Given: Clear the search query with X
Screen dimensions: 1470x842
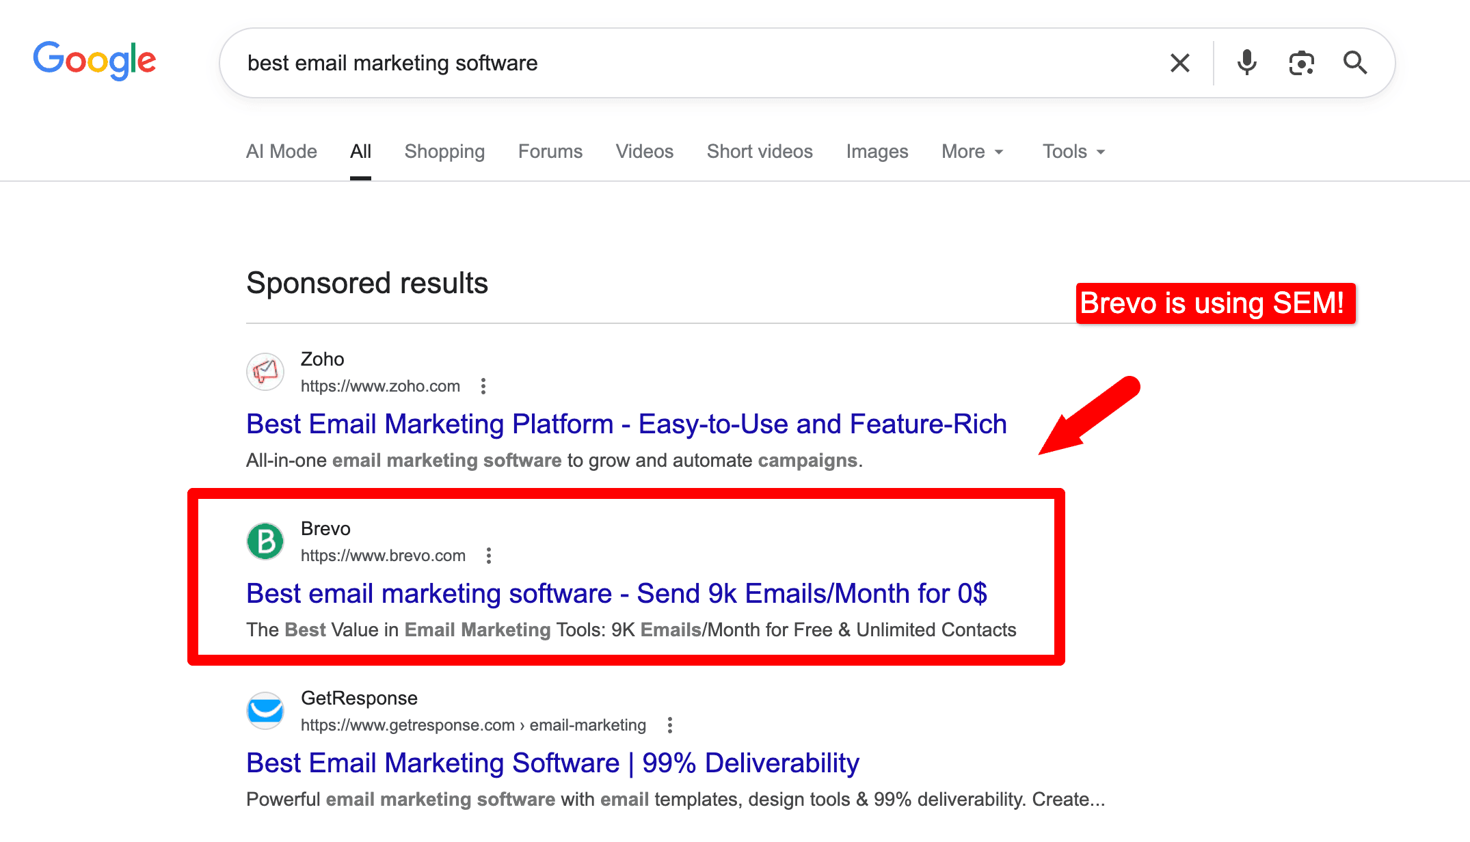Looking at the screenshot, I should 1179,63.
